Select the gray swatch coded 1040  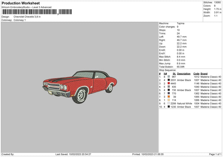[168, 87]
